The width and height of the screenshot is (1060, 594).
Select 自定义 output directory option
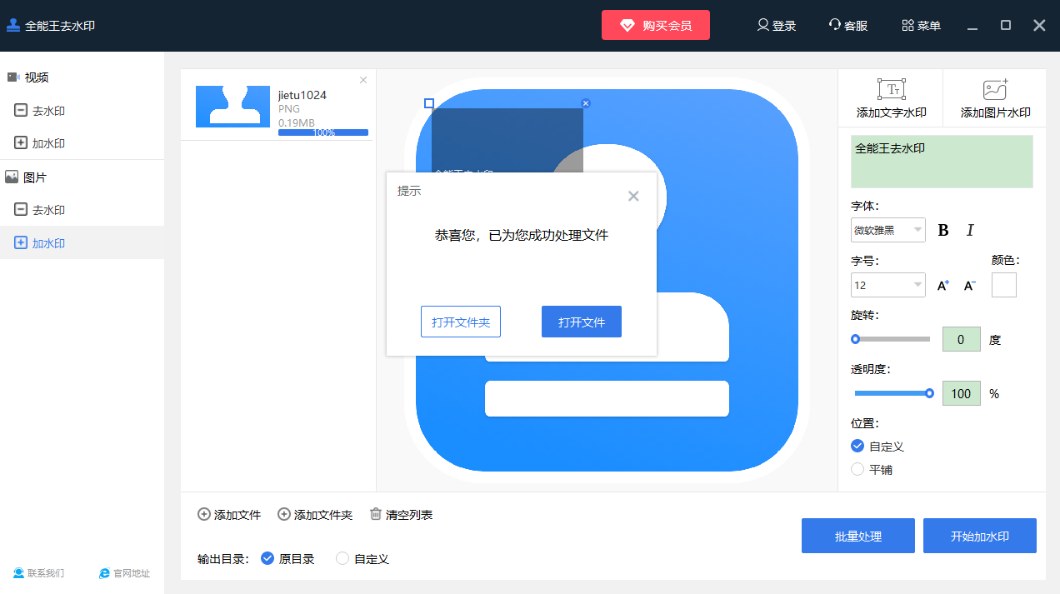(x=362, y=559)
